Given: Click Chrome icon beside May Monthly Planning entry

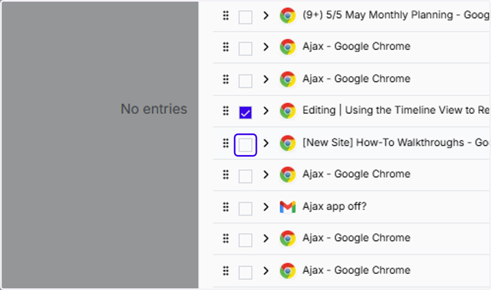Looking at the screenshot, I should point(288,16).
